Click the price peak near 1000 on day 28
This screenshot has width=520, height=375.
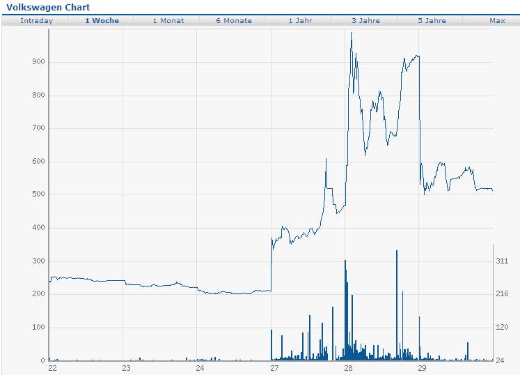(352, 33)
